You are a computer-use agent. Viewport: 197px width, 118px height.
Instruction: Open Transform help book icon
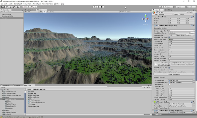[191, 17]
